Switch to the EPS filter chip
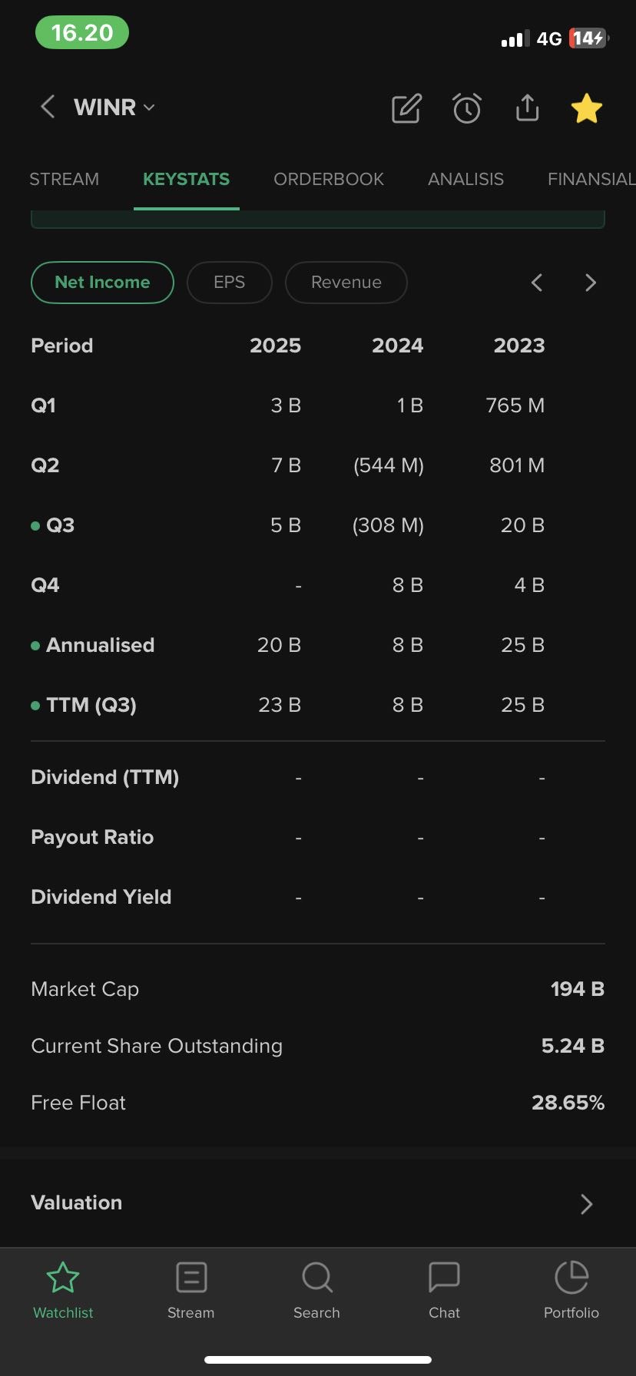The height and width of the screenshot is (1376, 636). (x=229, y=283)
